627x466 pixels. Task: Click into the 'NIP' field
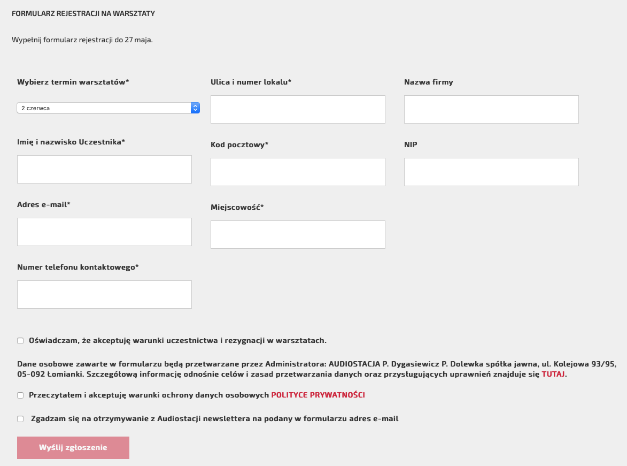coord(491,172)
